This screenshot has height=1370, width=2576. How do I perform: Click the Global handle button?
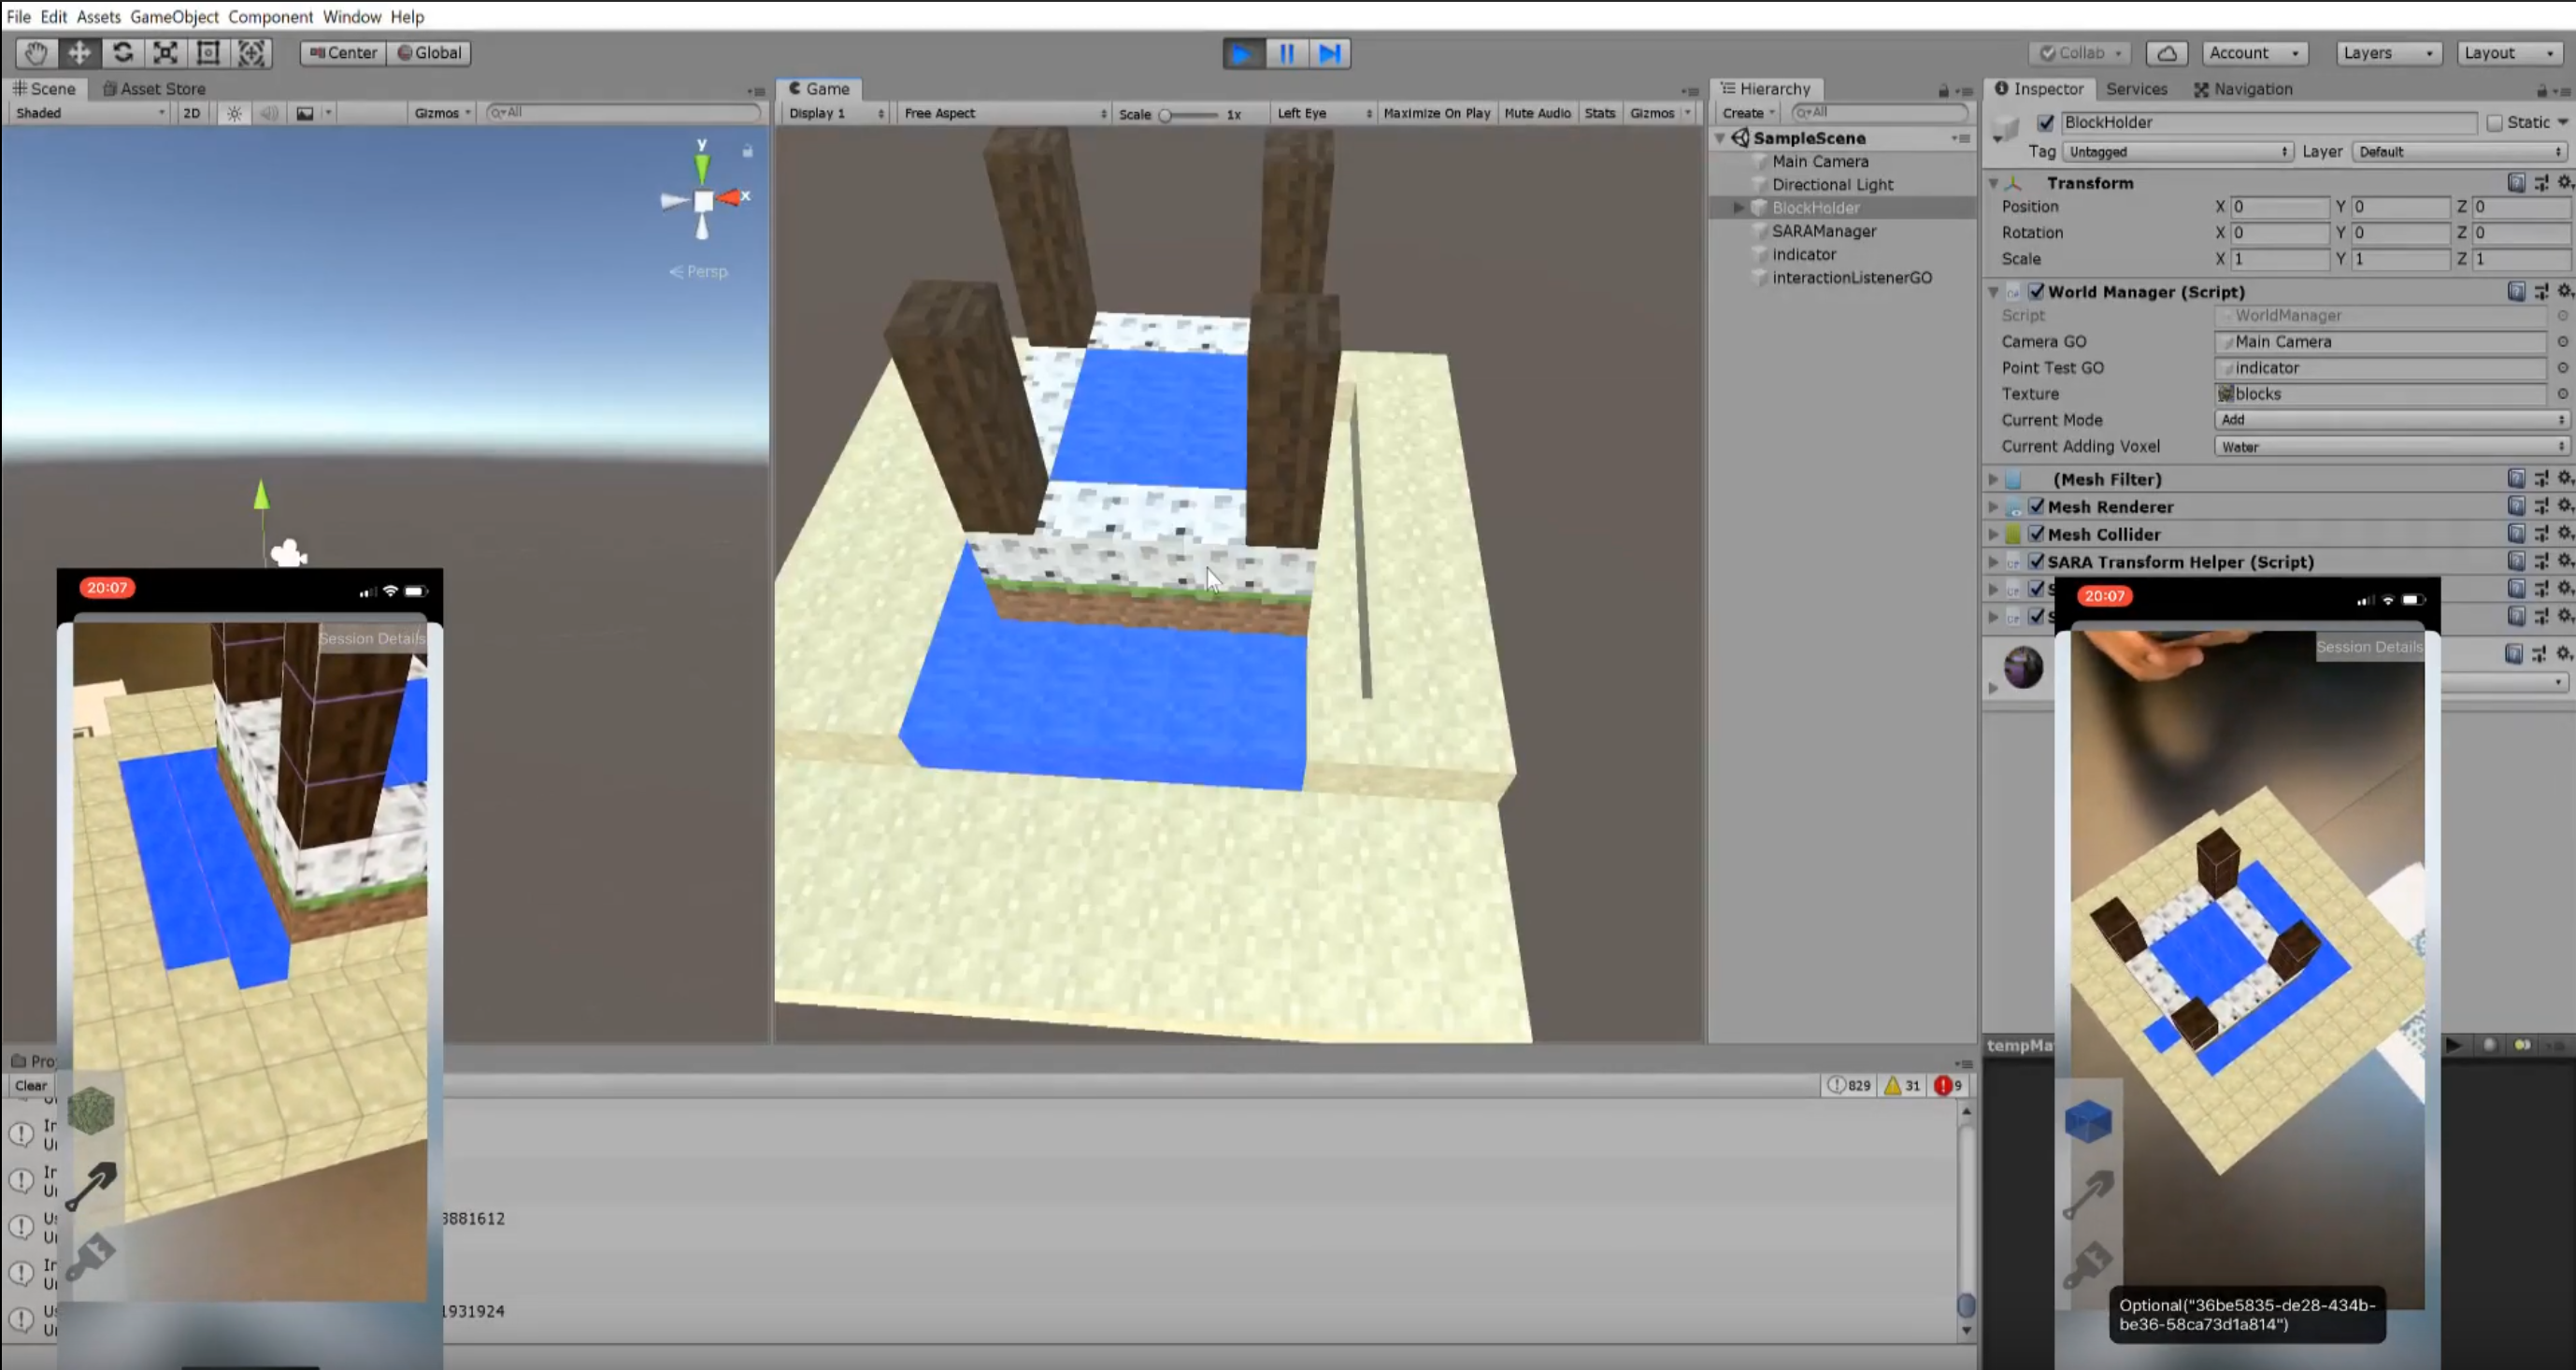click(429, 53)
